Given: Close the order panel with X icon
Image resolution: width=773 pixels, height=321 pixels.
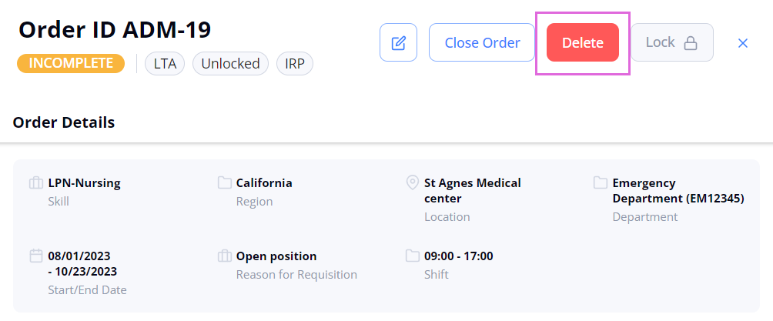Looking at the screenshot, I should click(x=743, y=43).
